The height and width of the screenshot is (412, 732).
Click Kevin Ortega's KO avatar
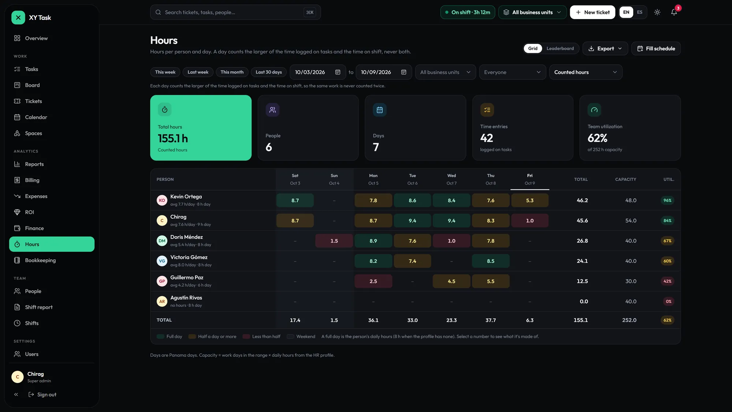[x=162, y=201]
